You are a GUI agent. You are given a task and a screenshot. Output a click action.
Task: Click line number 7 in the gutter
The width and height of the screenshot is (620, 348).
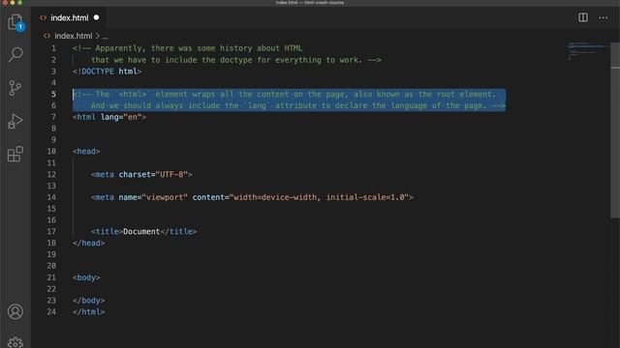coord(53,117)
